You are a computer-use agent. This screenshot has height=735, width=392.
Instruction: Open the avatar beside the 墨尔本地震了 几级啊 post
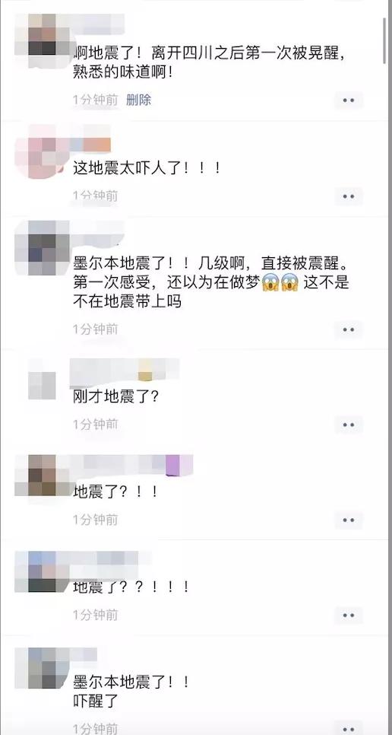point(42,247)
